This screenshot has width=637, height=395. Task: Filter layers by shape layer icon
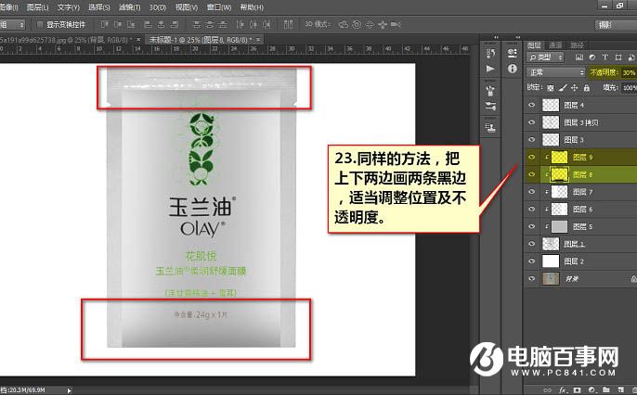coord(618,57)
